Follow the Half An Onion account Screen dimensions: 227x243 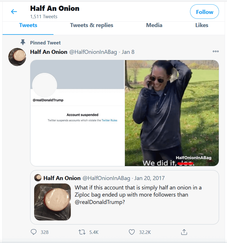click(204, 12)
